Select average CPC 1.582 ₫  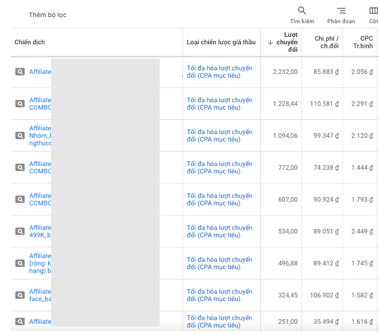click(x=362, y=295)
